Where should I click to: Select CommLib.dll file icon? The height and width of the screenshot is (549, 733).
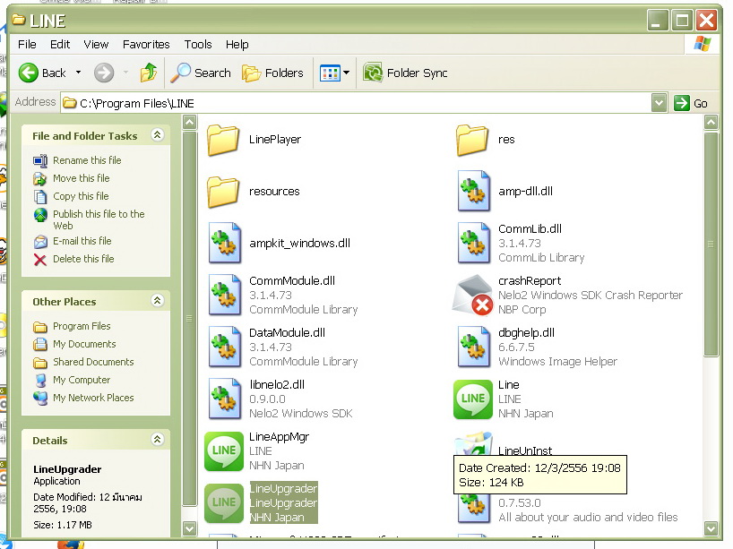pyautogui.click(x=474, y=243)
